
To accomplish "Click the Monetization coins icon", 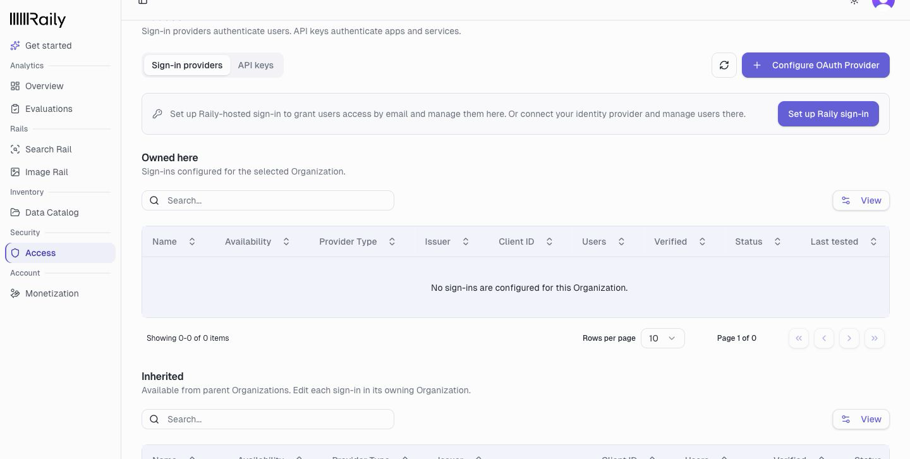I will coord(15,293).
